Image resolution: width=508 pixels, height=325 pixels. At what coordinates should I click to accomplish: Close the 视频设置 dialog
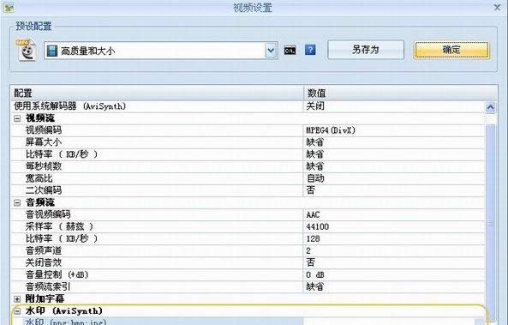pyautogui.click(x=498, y=7)
